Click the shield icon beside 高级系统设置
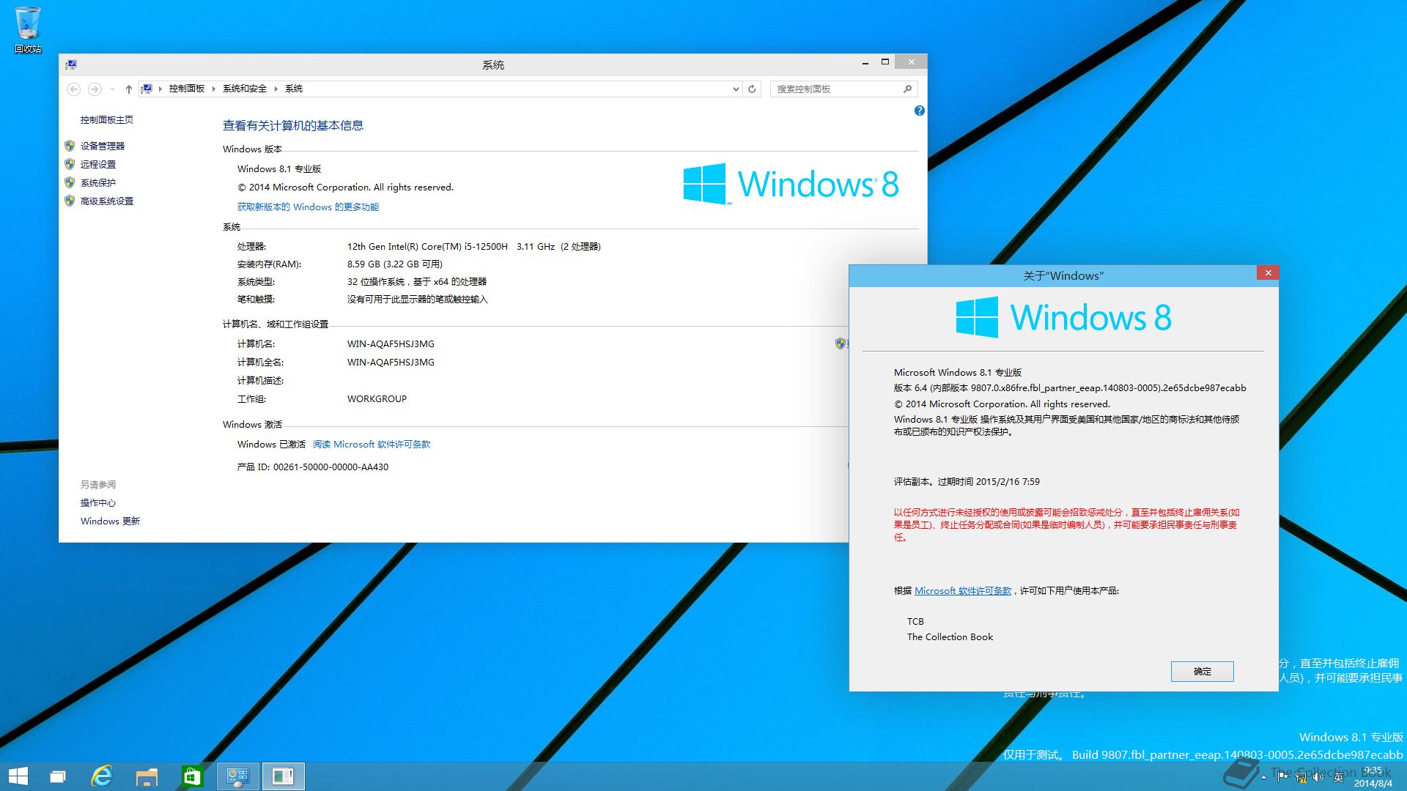Image resolution: width=1407 pixels, height=791 pixels. pyautogui.click(x=70, y=201)
